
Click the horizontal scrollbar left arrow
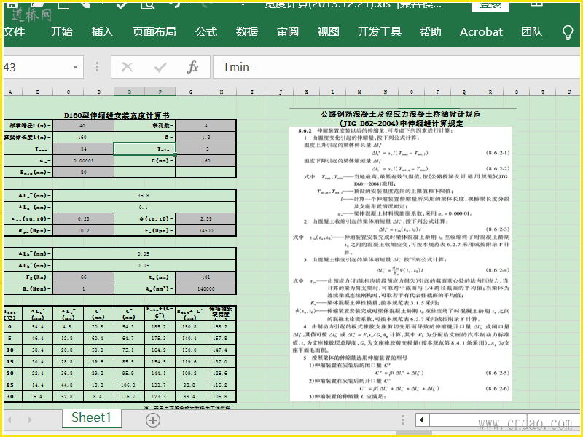tap(422, 420)
